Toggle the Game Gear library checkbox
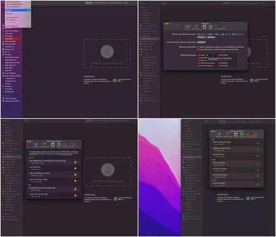 click(219, 66)
